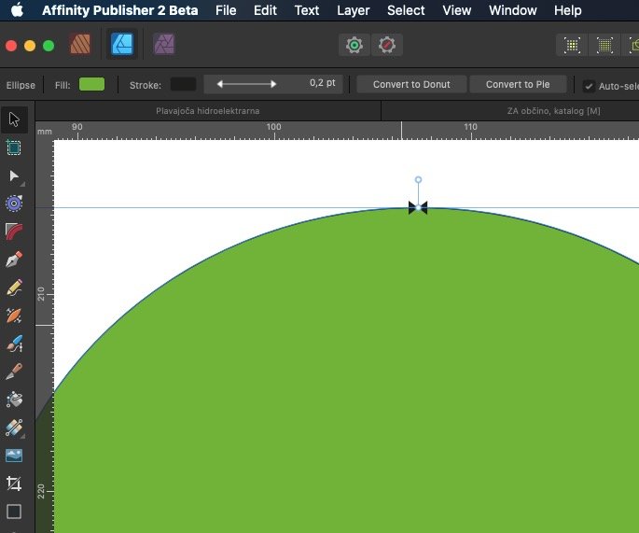The height and width of the screenshot is (533, 639).
Task: Open the Window menu
Action: pos(513,10)
